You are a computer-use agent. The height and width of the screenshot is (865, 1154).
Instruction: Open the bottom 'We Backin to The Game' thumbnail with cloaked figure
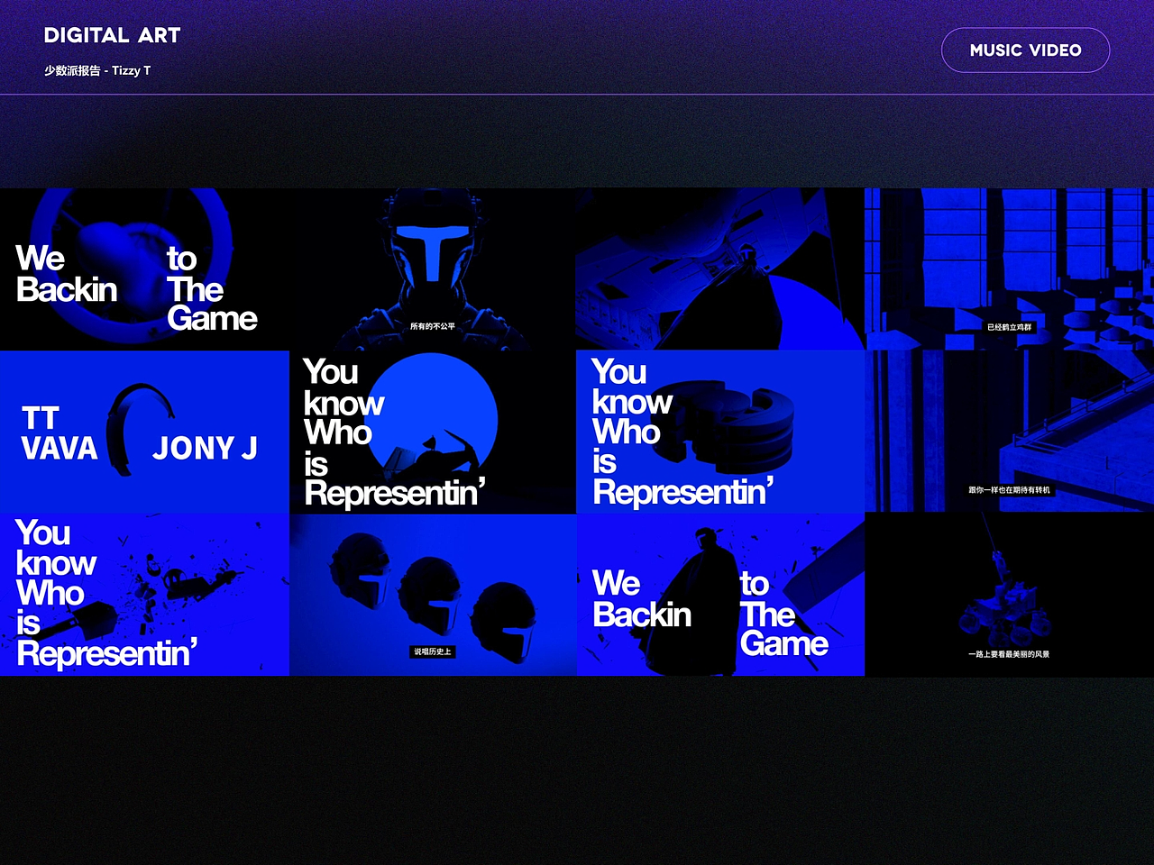[720, 595]
